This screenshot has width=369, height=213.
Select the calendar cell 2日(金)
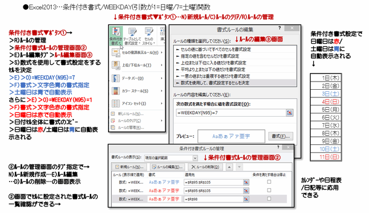326,86
